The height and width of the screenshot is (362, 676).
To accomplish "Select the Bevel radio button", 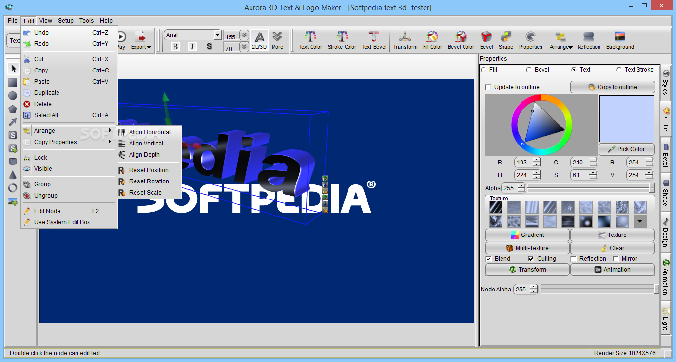I will point(528,70).
